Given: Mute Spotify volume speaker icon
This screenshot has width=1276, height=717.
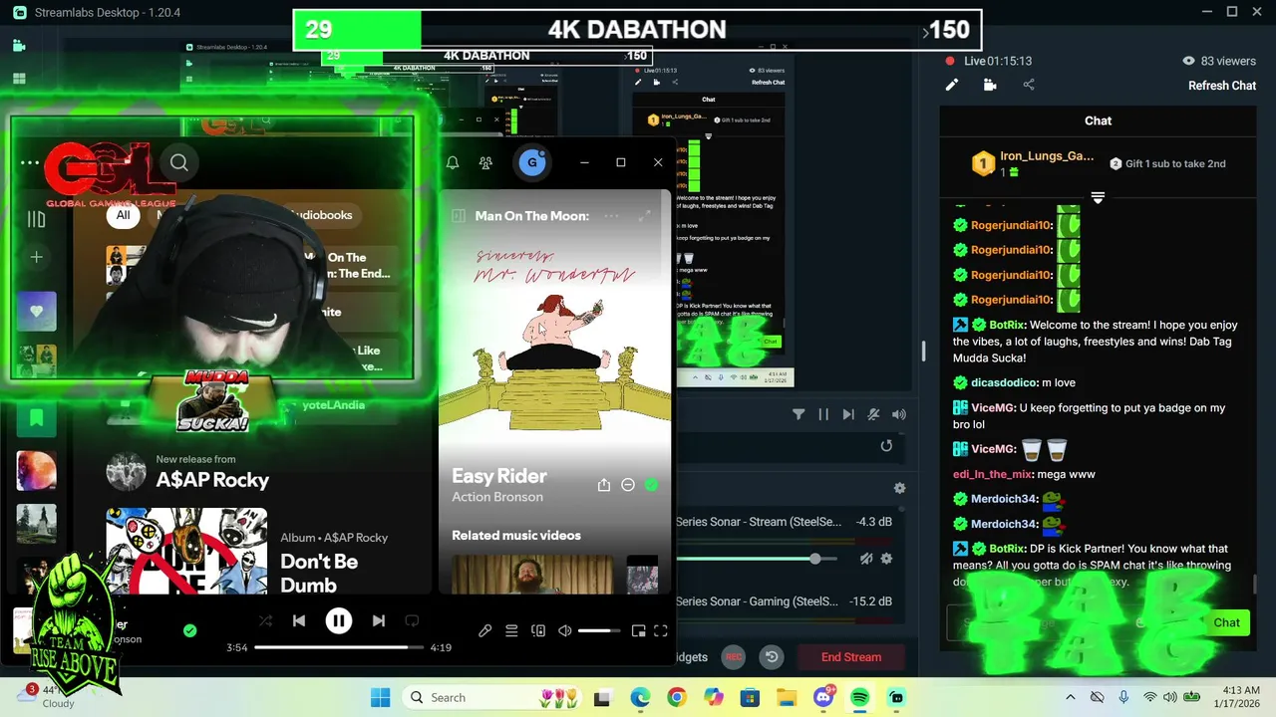Looking at the screenshot, I should (565, 630).
